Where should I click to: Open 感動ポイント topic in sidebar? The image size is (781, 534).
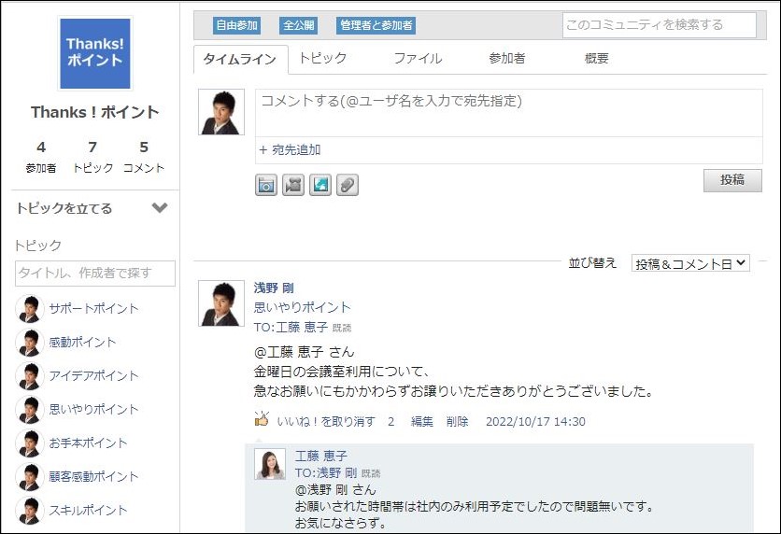pos(82,343)
